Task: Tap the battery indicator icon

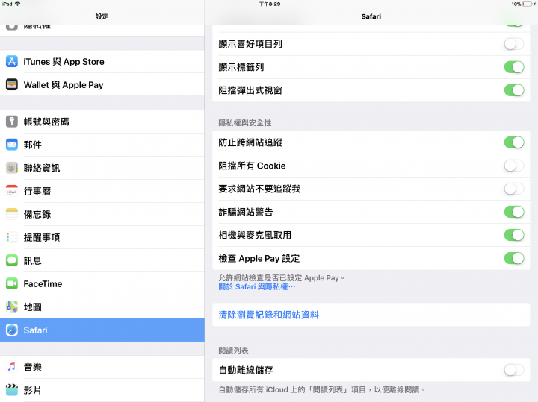Action: coord(527,4)
